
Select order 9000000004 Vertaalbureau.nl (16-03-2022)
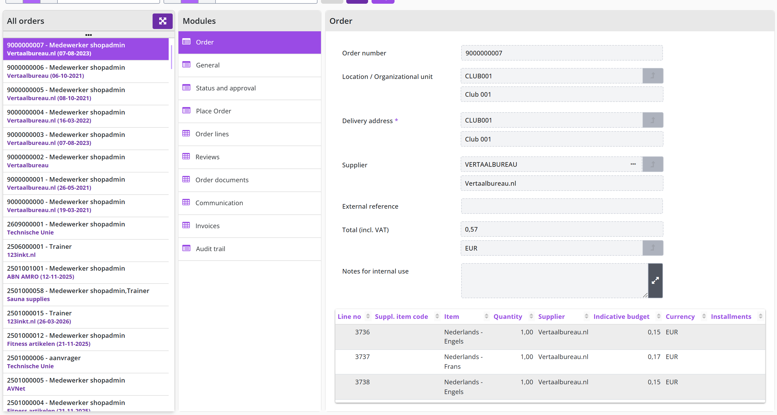86,116
